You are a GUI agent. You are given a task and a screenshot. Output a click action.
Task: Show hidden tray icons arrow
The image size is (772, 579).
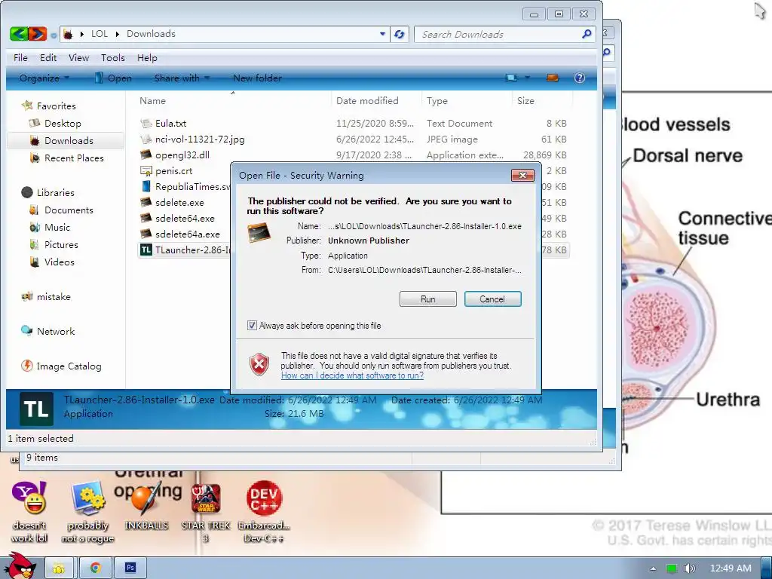coord(653,568)
